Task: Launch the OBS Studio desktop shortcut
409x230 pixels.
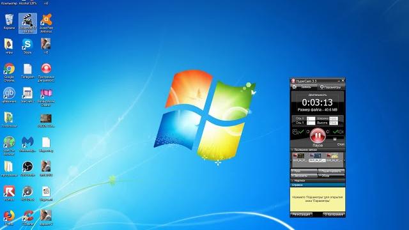Action: [x=27, y=169]
